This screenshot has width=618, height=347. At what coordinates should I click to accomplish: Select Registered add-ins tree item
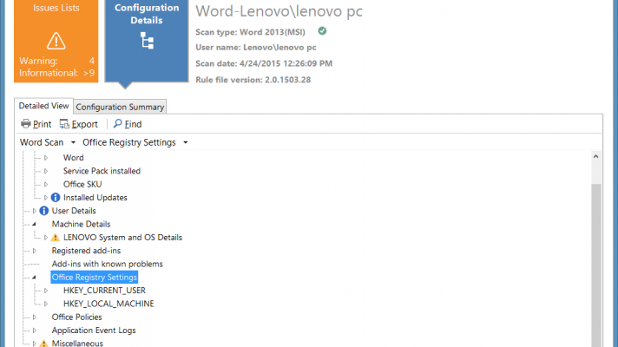click(x=86, y=251)
